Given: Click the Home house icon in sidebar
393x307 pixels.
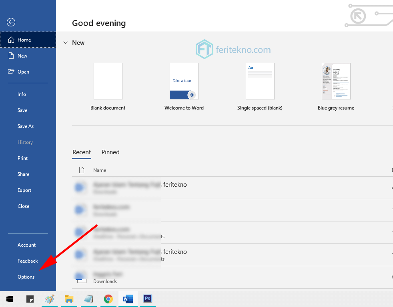Looking at the screenshot, I should (x=11, y=40).
